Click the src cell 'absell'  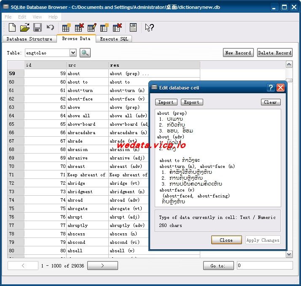pos(87,251)
